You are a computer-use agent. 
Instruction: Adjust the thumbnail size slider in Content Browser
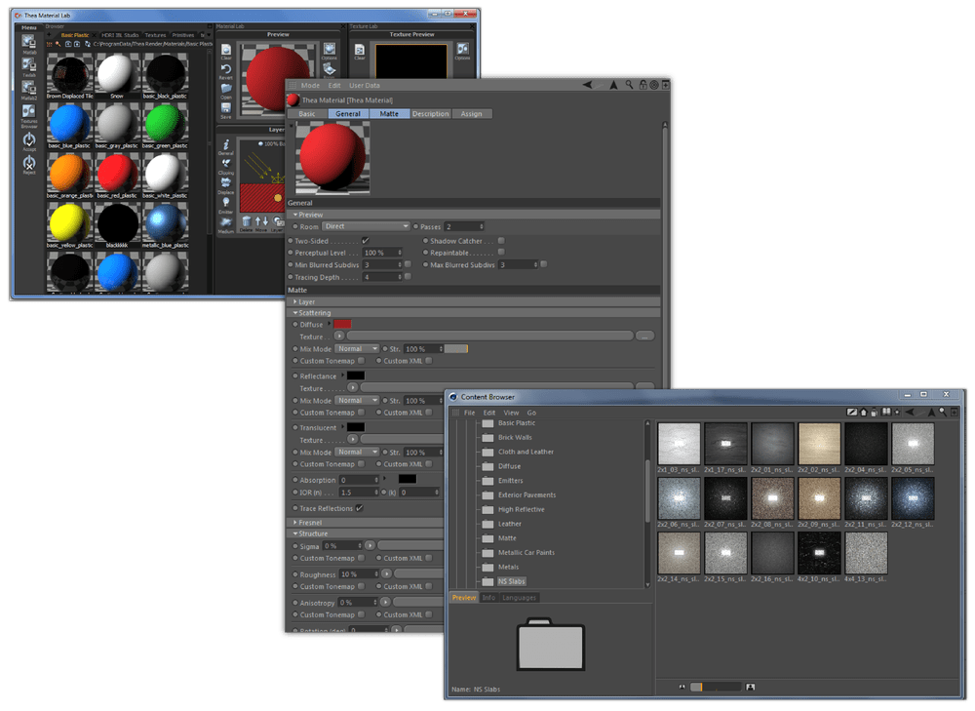coord(715,687)
